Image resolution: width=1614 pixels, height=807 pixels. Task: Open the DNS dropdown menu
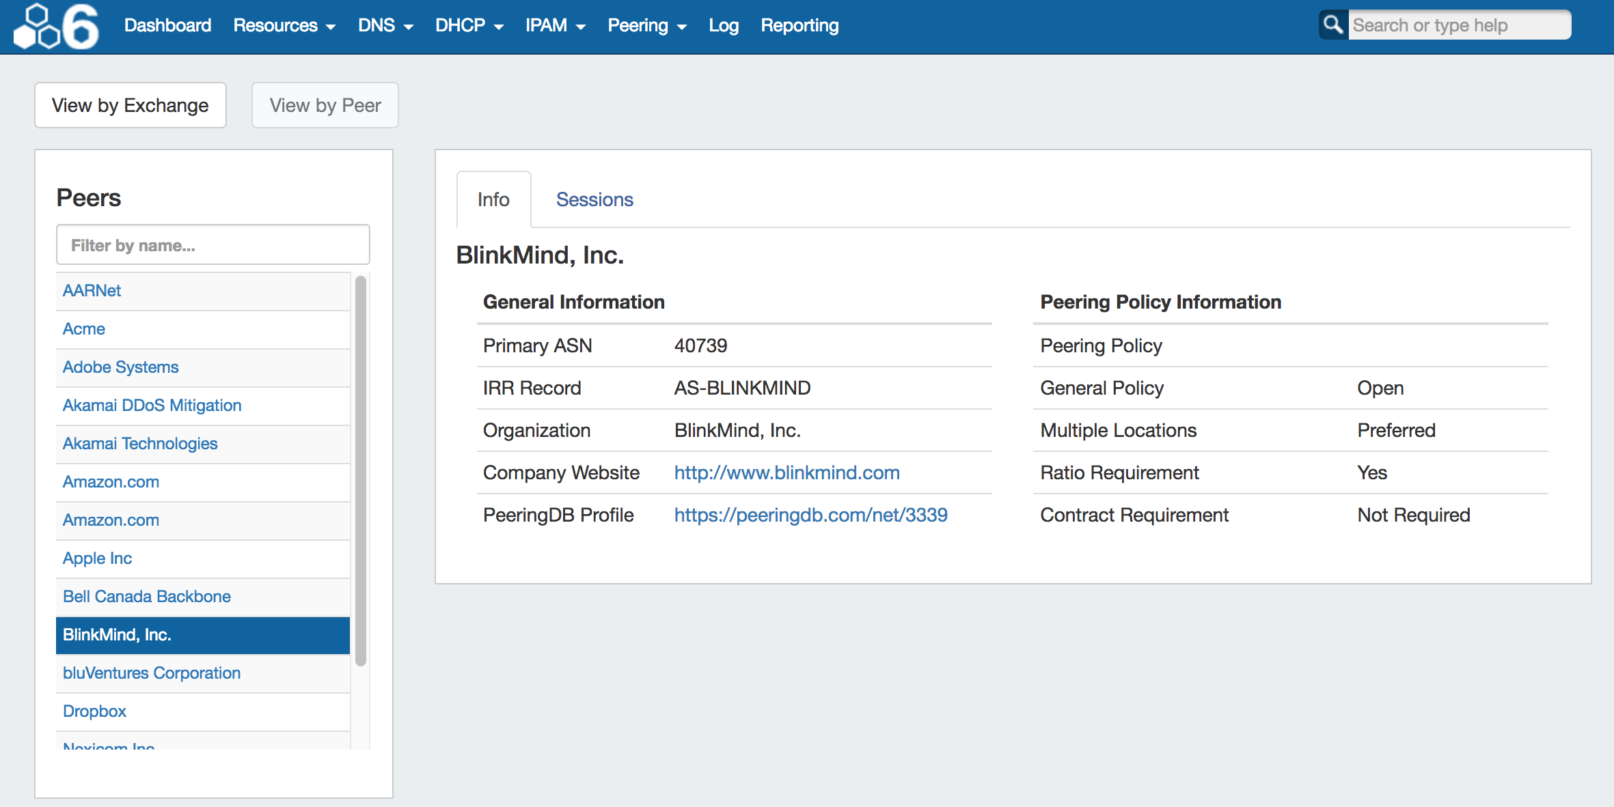[385, 26]
